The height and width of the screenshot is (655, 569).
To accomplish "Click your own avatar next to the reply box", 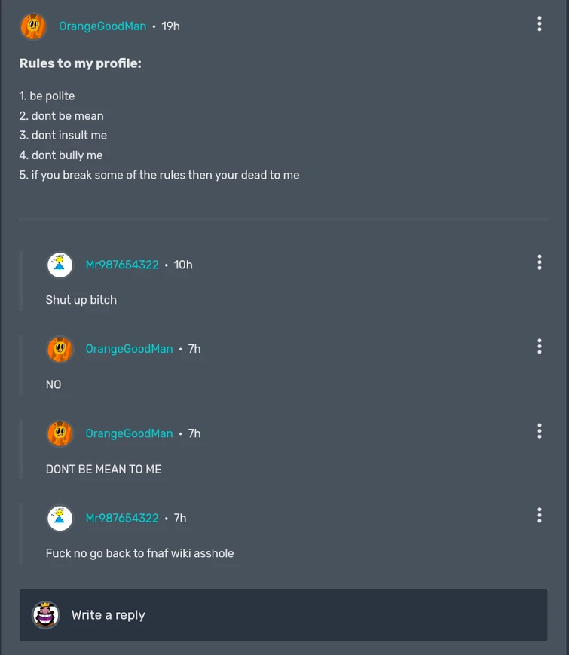I will click(x=44, y=615).
